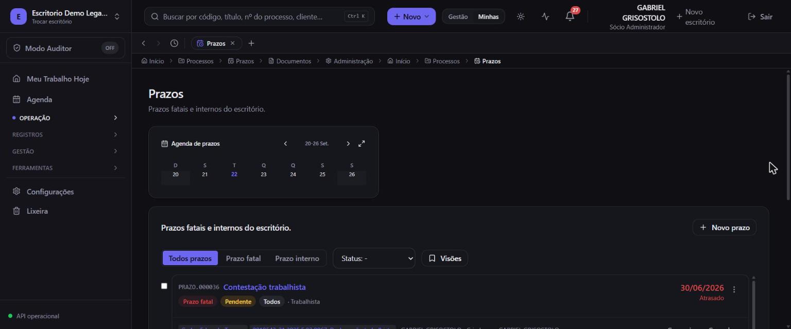Expand the REGISTROS sidebar section
This screenshot has height=329, width=791.
[x=66, y=134]
